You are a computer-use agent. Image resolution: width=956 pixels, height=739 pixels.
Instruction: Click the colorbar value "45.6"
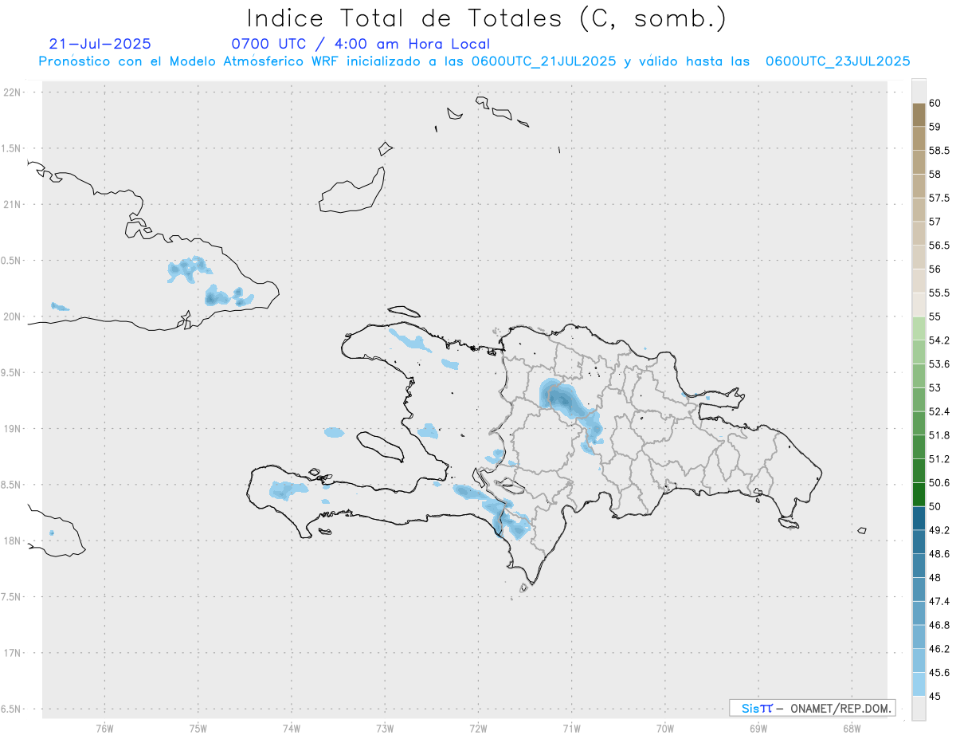click(x=938, y=672)
